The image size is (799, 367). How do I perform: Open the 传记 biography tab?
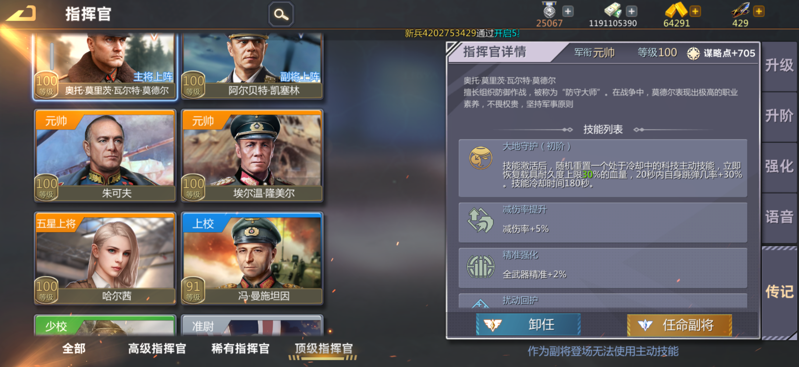coord(779,292)
